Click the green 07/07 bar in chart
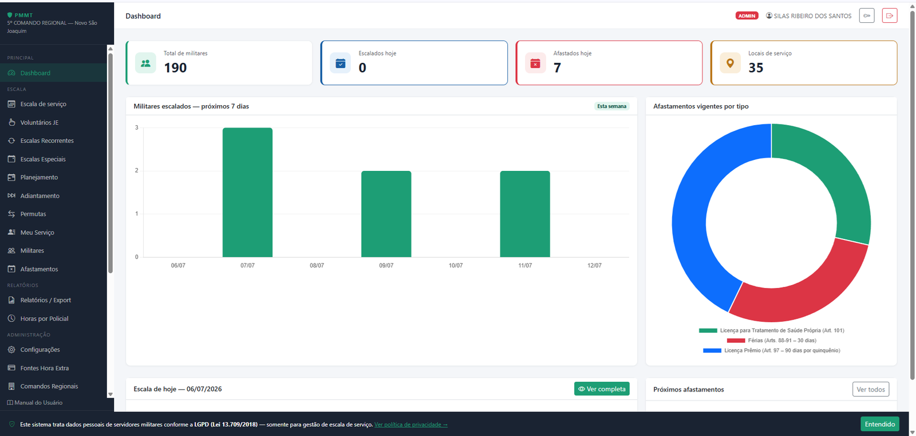Image resolution: width=916 pixels, height=436 pixels. point(247,193)
